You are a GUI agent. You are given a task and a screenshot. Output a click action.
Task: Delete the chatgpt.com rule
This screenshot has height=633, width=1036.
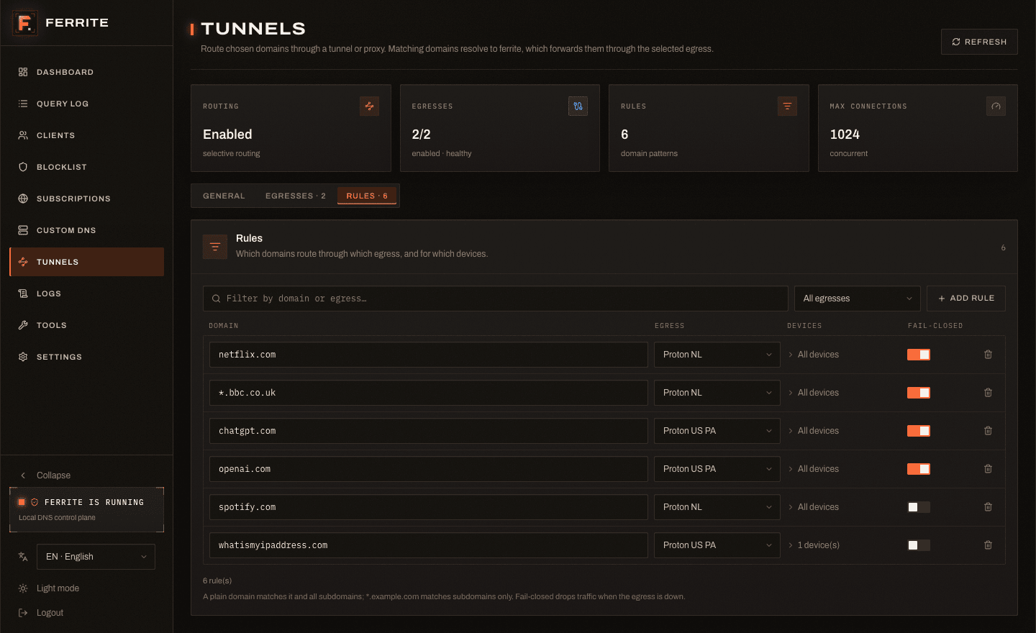(x=988, y=431)
